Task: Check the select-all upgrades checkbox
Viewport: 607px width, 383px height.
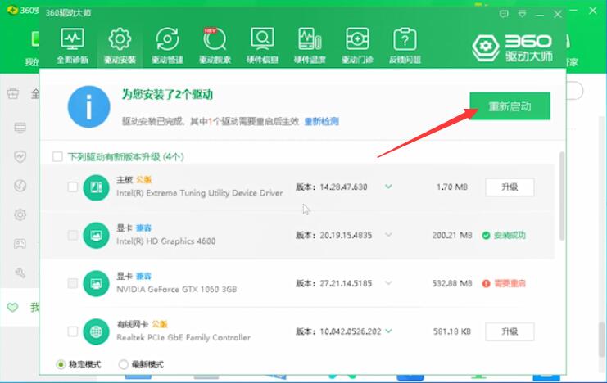Action: [57, 156]
